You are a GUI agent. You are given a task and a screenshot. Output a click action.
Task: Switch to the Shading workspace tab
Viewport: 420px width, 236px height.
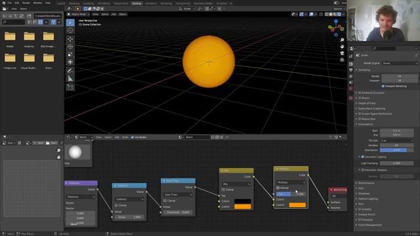coord(136,3)
